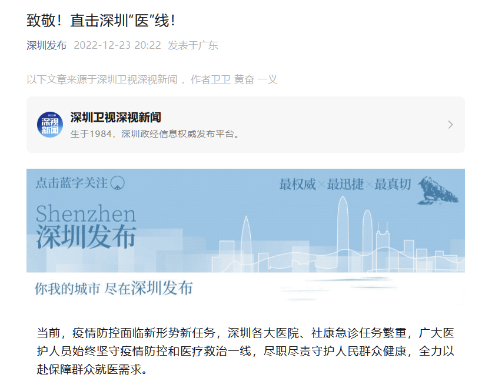The width and height of the screenshot is (482, 378).
Task: Click the 深视新闻 round avatar icon
Action: point(50,125)
